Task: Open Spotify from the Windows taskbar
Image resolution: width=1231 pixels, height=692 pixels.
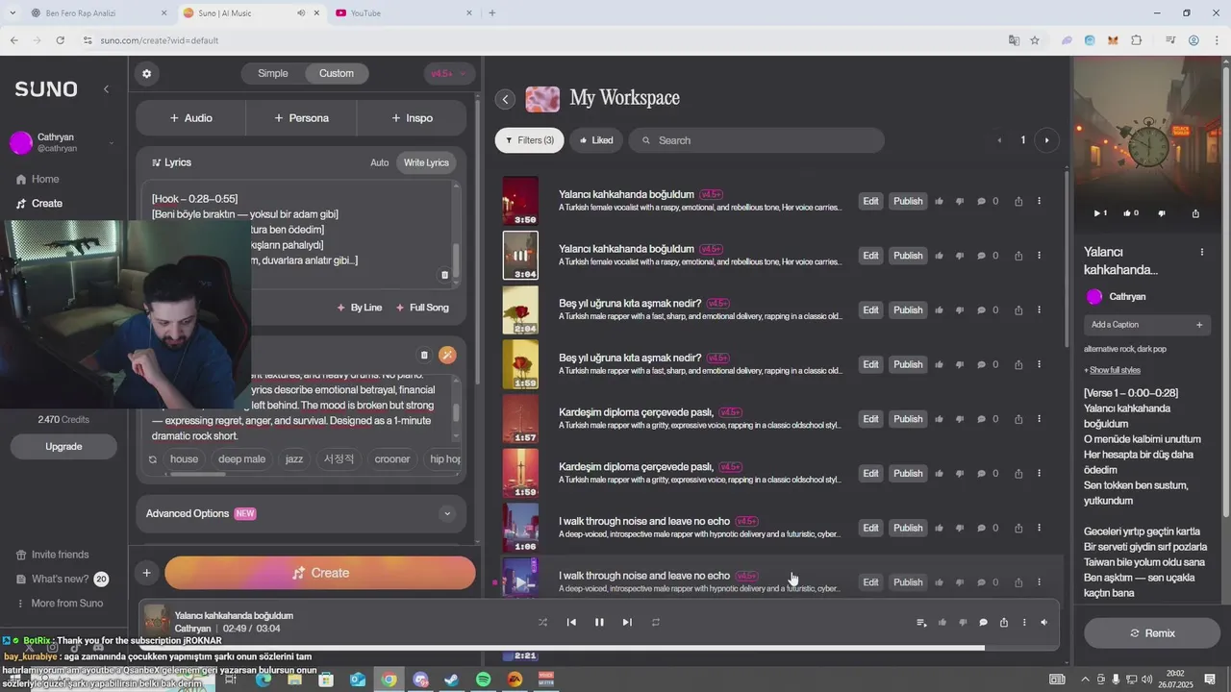Action: pos(483,680)
